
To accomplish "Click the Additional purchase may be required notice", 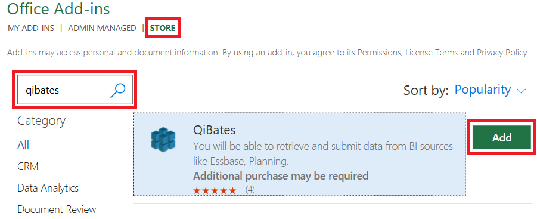I will point(281,176).
